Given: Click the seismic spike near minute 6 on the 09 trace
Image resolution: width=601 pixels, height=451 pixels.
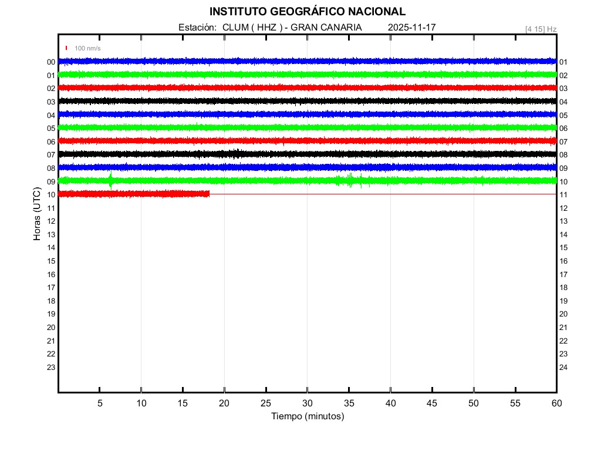Looking at the screenshot, I should click(110, 180).
